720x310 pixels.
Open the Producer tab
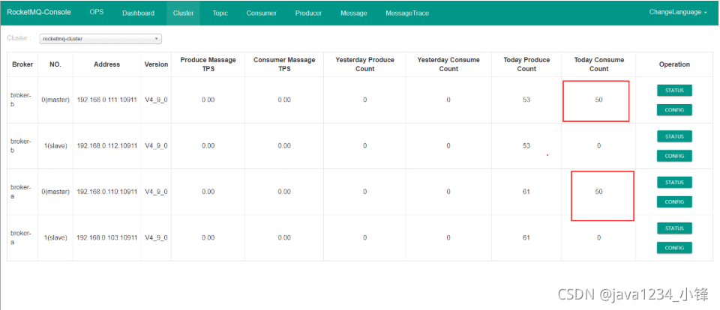[308, 13]
